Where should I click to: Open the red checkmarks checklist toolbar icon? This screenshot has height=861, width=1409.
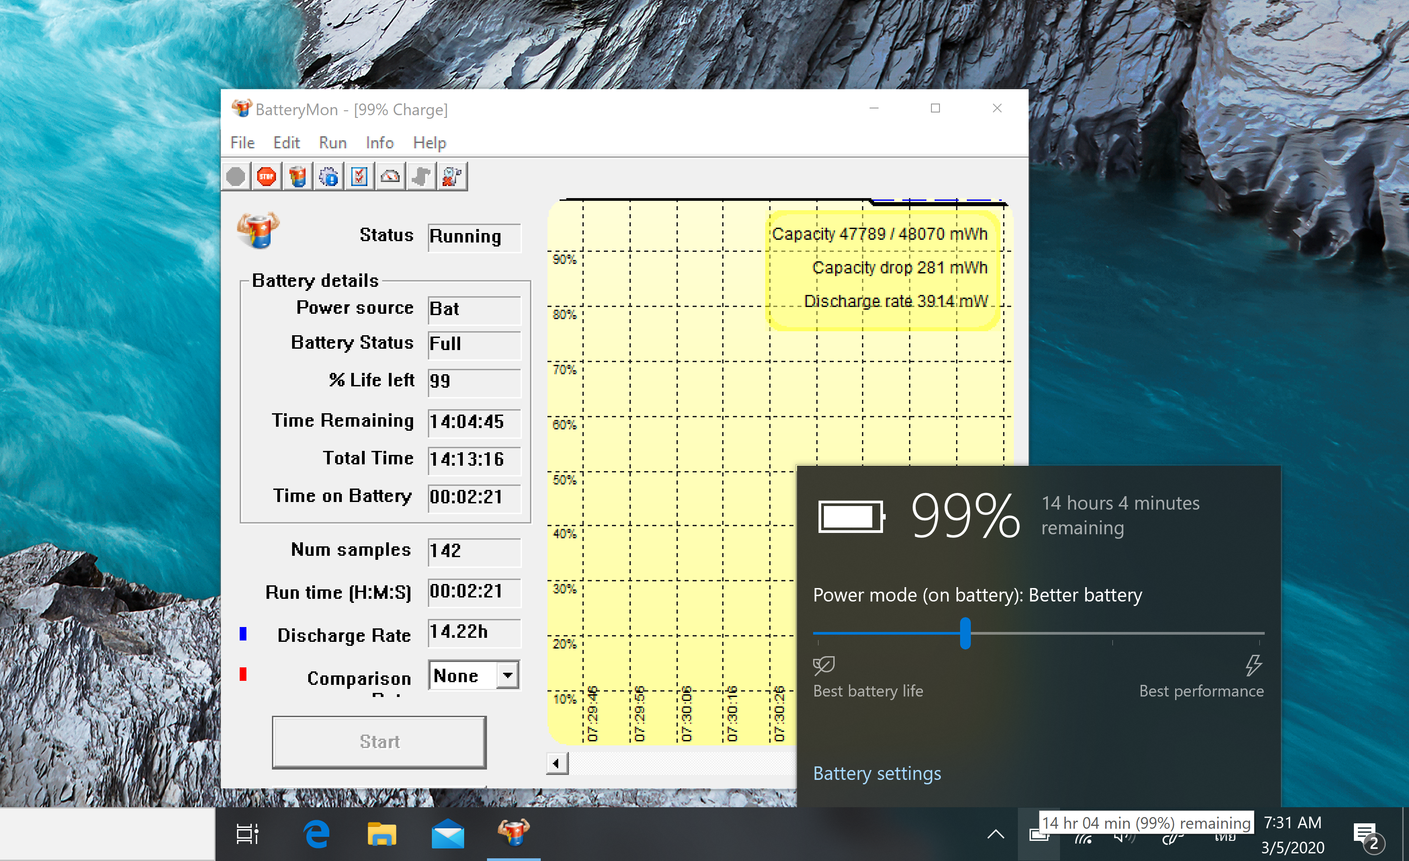(x=359, y=176)
